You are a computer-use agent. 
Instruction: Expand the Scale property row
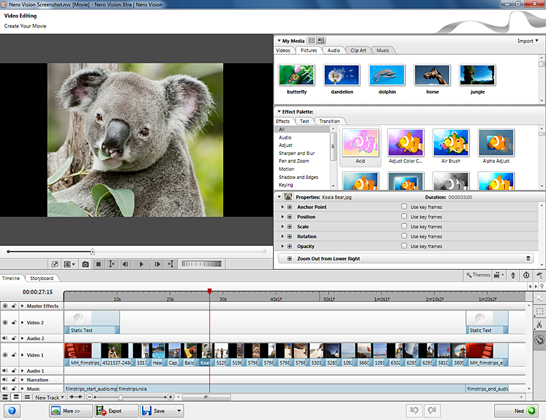point(283,227)
